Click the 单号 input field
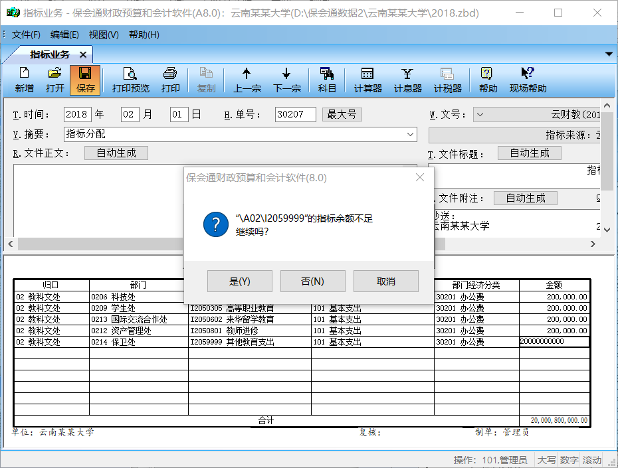Screen dimensions: 618x468 click(x=295, y=114)
